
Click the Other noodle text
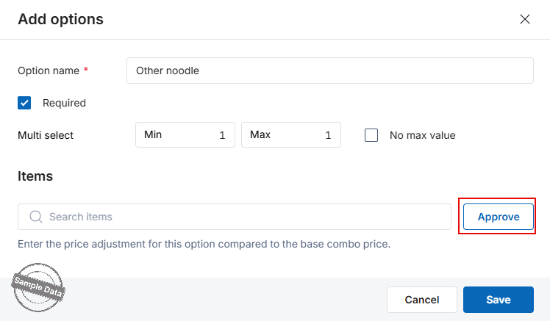coord(168,71)
